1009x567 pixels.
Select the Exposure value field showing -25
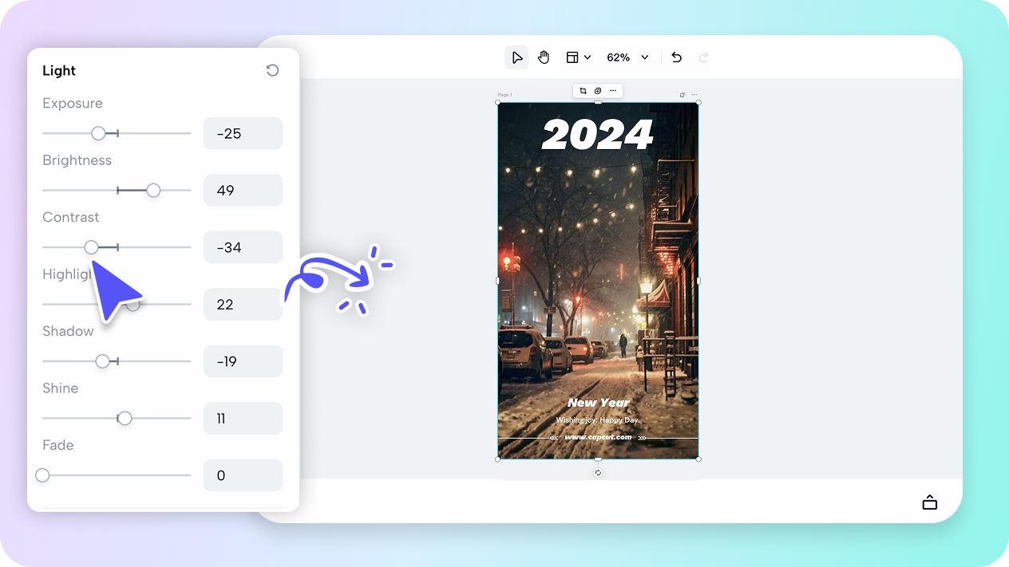point(243,133)
